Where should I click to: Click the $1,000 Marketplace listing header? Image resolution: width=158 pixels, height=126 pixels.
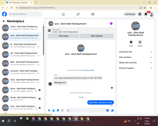click(81, 31)
